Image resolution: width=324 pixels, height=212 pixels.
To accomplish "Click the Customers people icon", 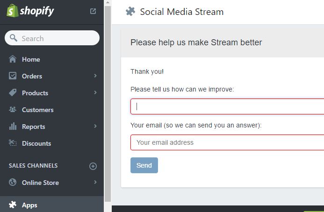I will 13,109.
